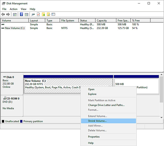Click the disk pane vertical scrollbar thumb

coord(162,89)
